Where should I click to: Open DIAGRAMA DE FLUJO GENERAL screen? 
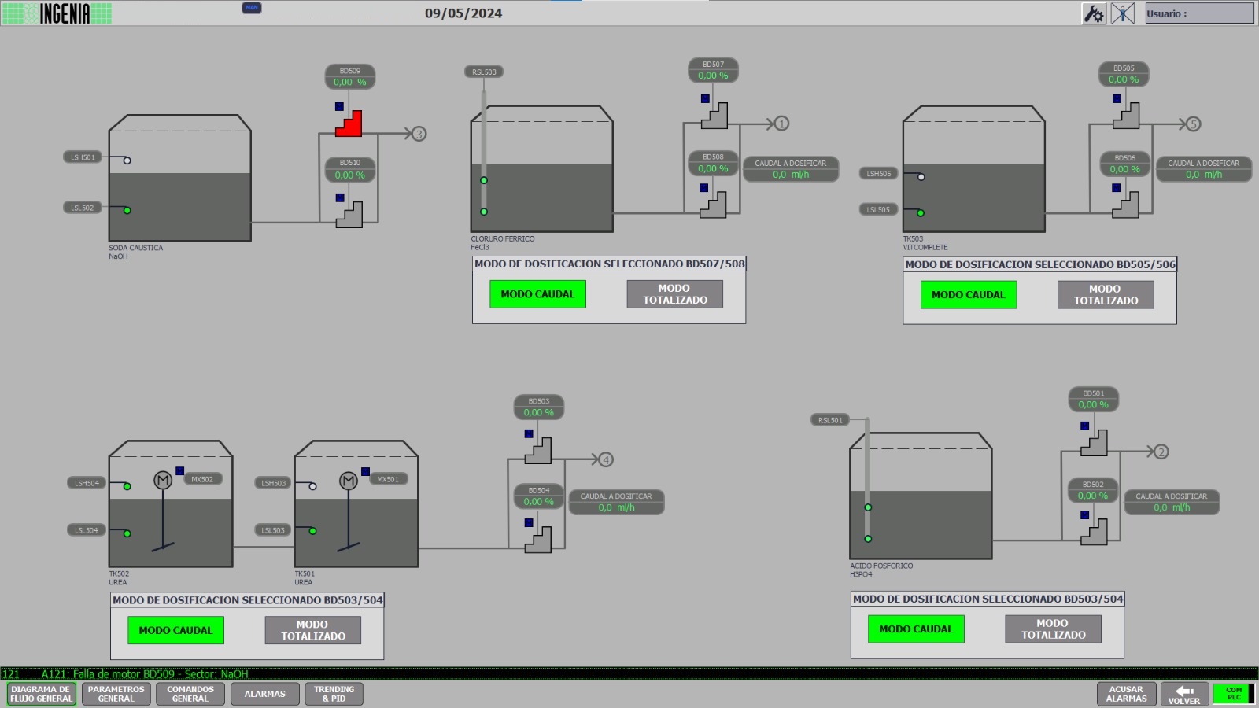pos(42,694)
